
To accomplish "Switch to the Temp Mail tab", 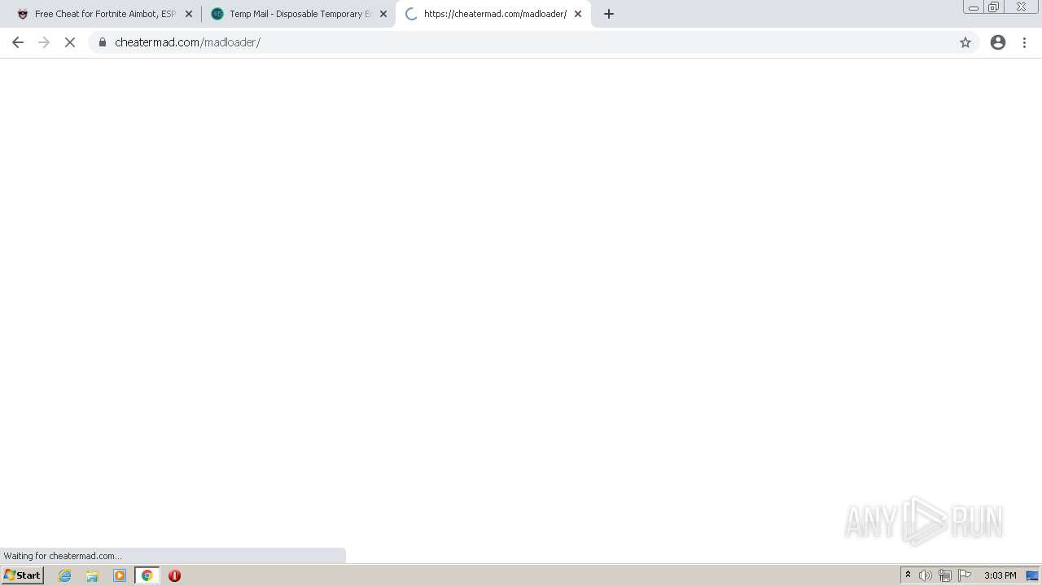I will 299,14.
